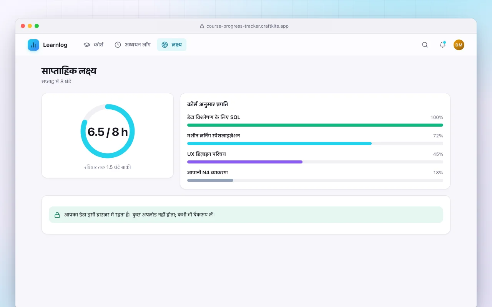
Task: Click the Learnlog logo icon
Action: click(33, 45)
